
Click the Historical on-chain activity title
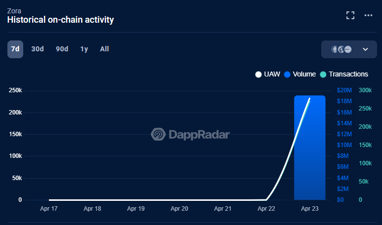pyautogui.click(x=60, y=20)
